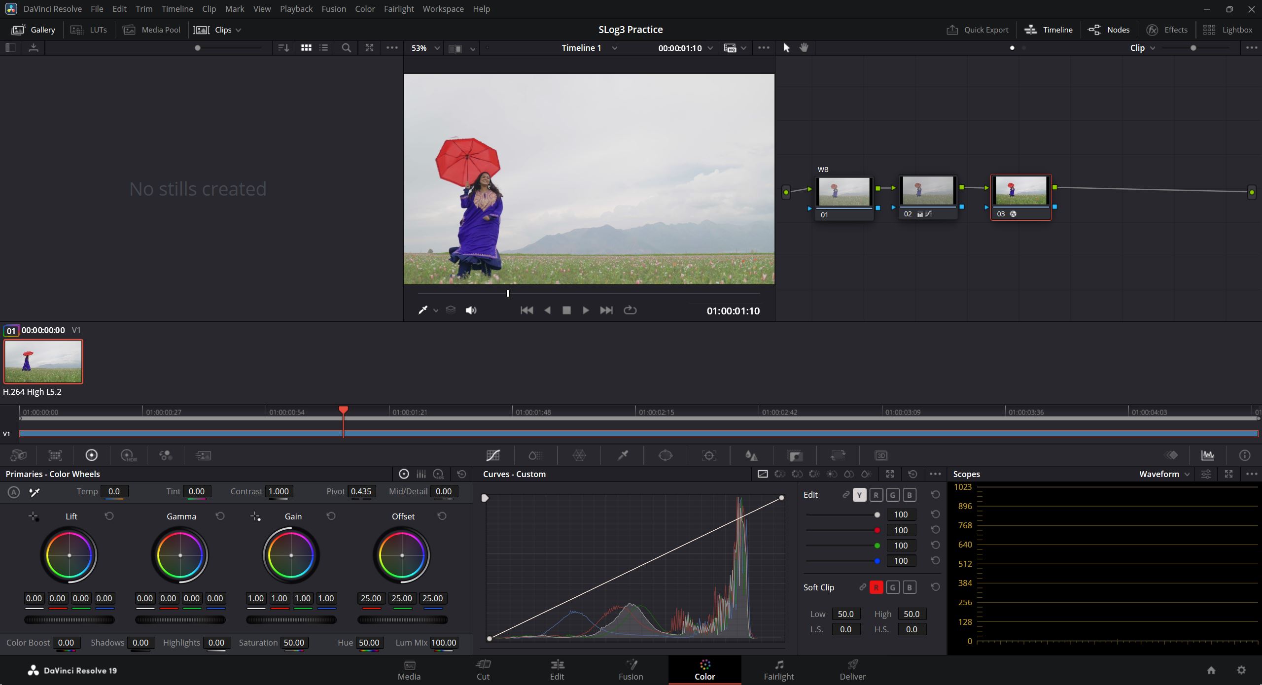
Task: Open project settings gear icon
Action: pyautogui.click(x=1241, y=670)
